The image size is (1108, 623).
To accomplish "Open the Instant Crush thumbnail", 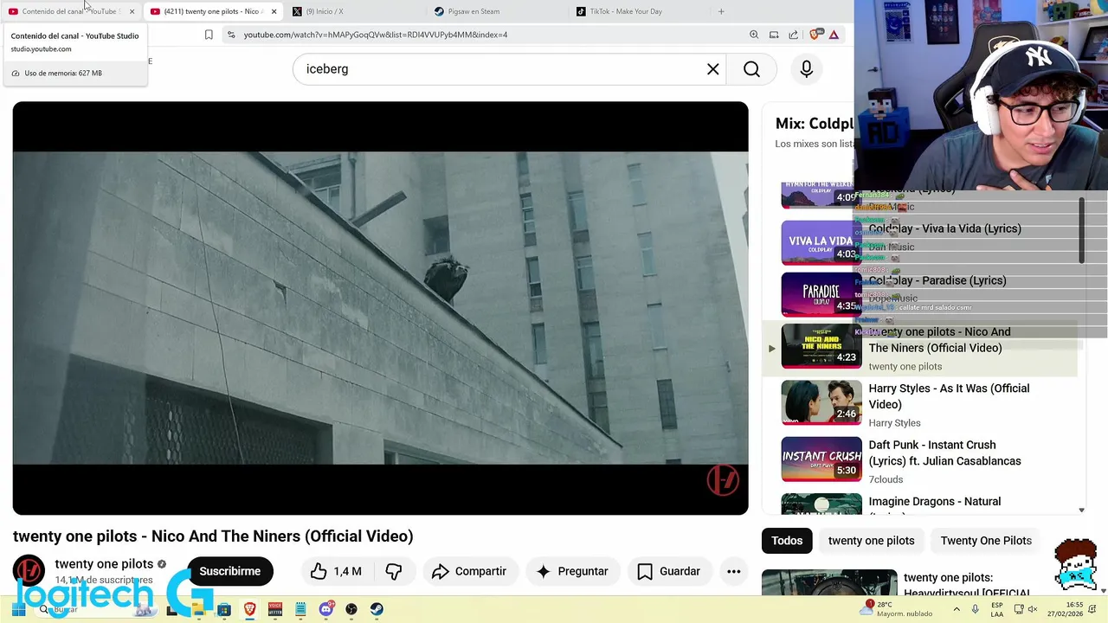I will pos(821,459).
